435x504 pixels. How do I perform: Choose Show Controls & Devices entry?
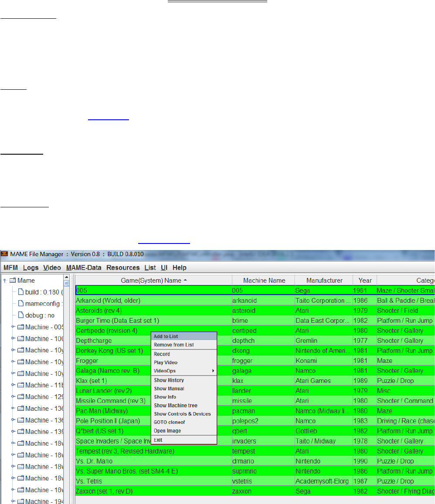(x=184, y=414)
